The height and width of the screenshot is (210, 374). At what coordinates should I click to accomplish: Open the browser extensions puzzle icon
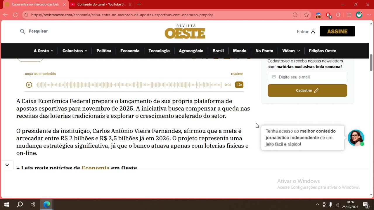coord(338,15)
